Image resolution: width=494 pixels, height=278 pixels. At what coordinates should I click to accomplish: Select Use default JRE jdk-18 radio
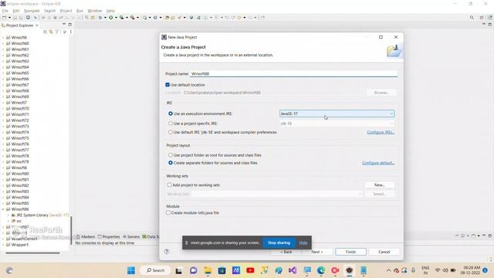[171, 132]
